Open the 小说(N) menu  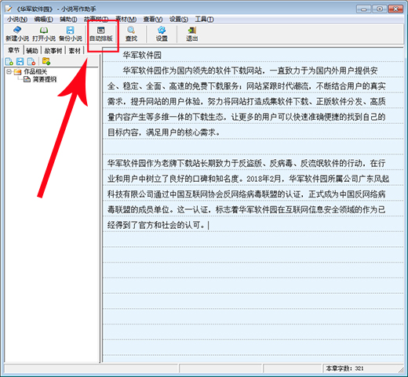tap(17, 20)
